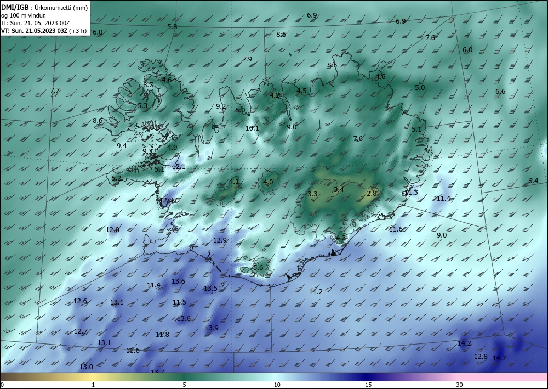Viewport: 548px width, 389px height.
Task: Click the value 5.8 on the map
Action: tap(172, 26)
